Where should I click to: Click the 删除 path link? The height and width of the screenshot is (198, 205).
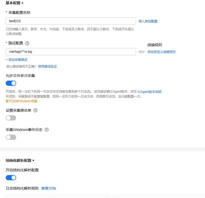(x=142, y=52)
